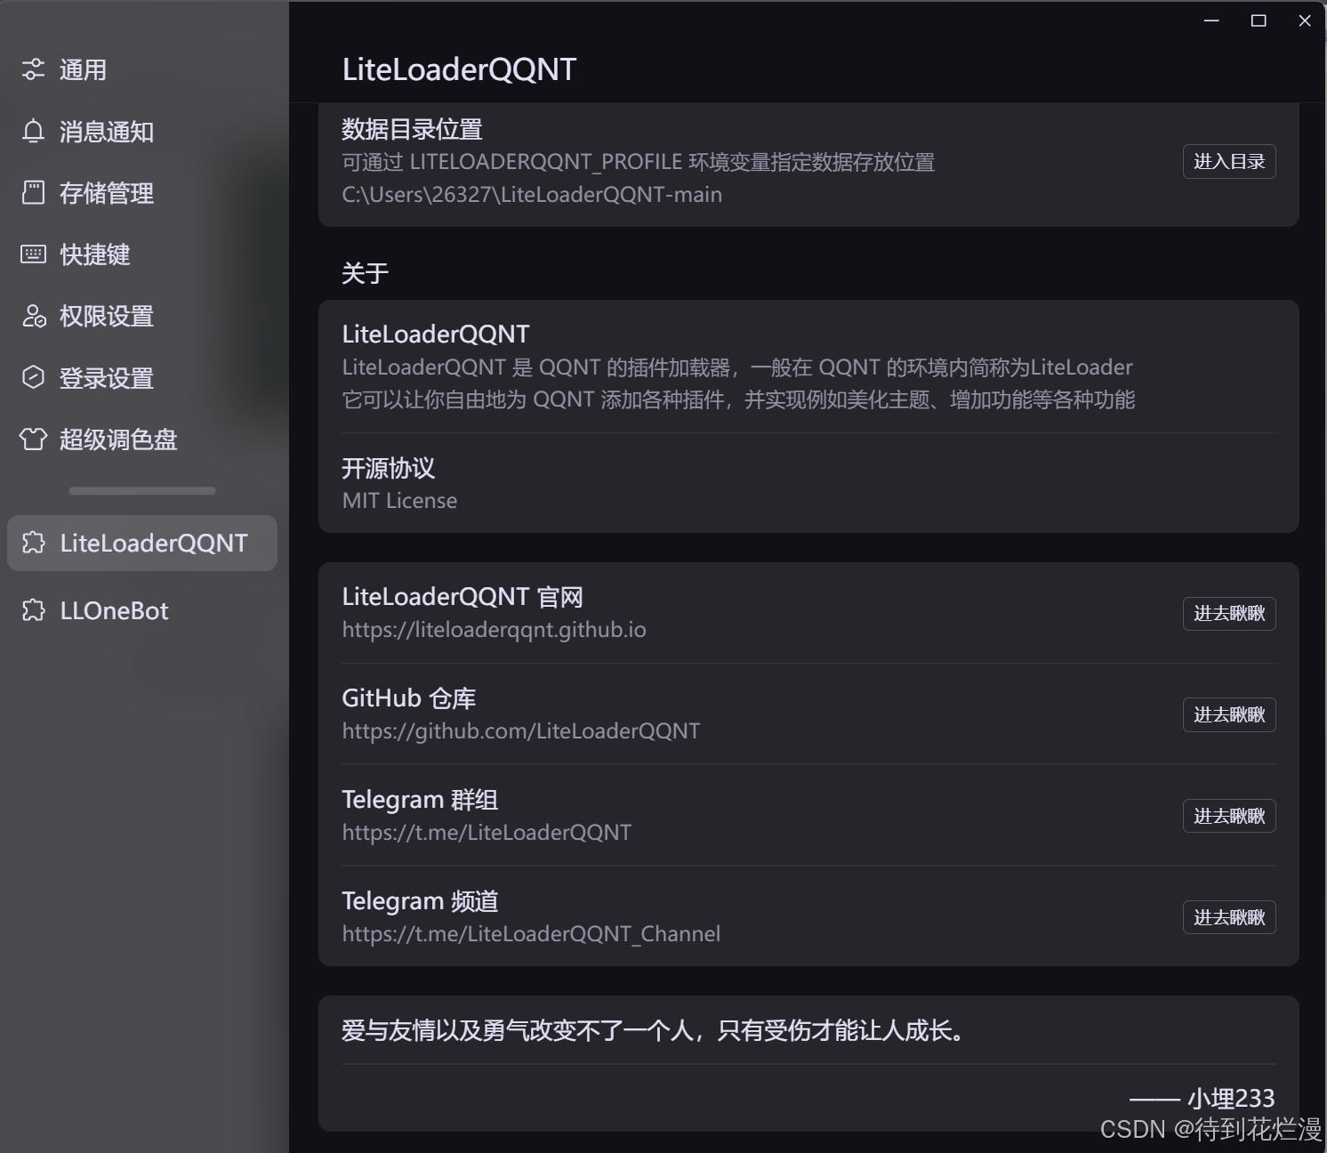Close the settings window
The image size is (1327, 1153).
pos(1305,20)
